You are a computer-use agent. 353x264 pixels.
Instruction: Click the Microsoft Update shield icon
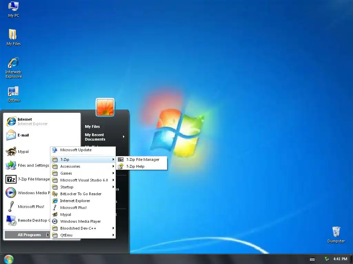coord(55,150)
